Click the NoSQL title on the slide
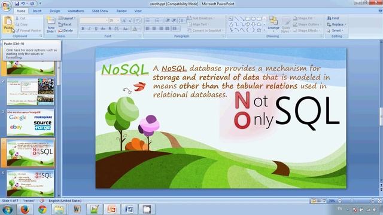The width and height of the screenshot is (383, 215). tap(124, 70)
